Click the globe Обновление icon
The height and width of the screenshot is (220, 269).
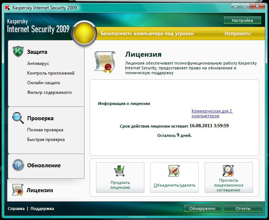(18, 165)
